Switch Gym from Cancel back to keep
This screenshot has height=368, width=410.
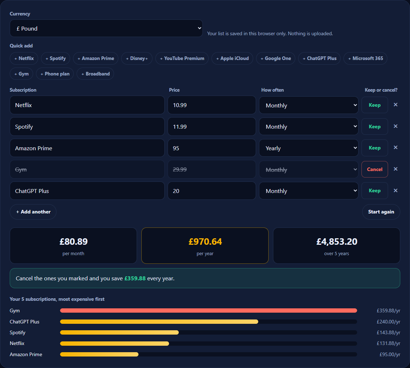pos(374,169)
